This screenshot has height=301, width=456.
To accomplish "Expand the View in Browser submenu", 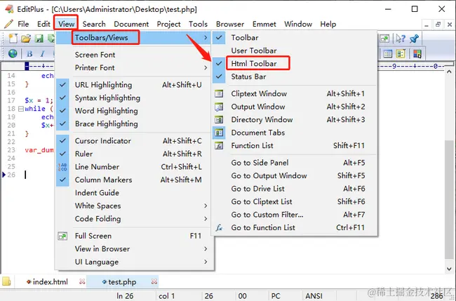I will click(134, 249).
